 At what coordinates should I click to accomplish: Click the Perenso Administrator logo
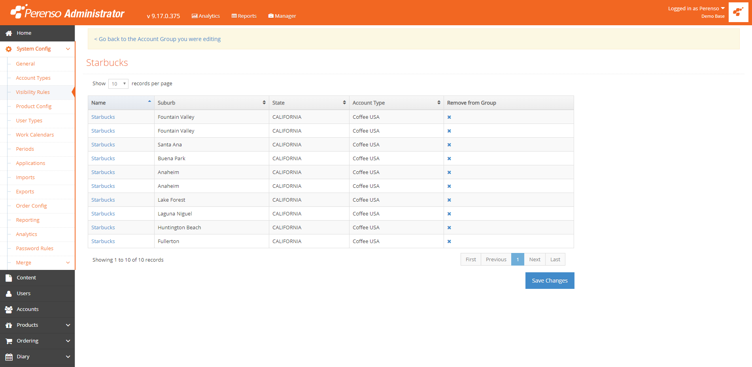tap(67, 12)
